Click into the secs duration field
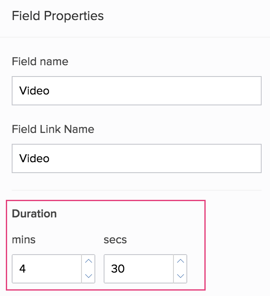Image resolution: width=270 pixels, height=296 pixels. pos(138,268)
